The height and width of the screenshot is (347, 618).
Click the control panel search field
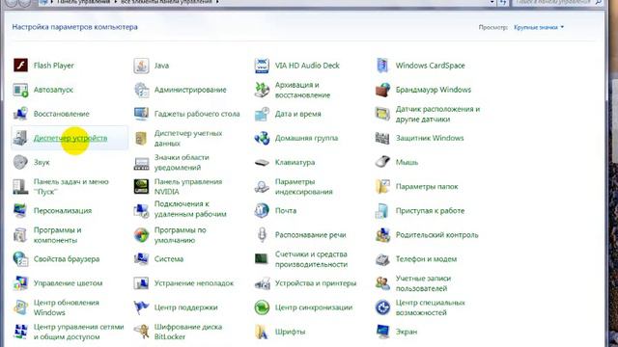558,2
